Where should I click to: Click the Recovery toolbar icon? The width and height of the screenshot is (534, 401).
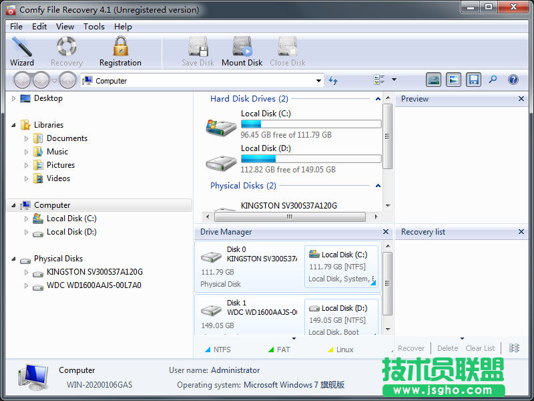66,51
